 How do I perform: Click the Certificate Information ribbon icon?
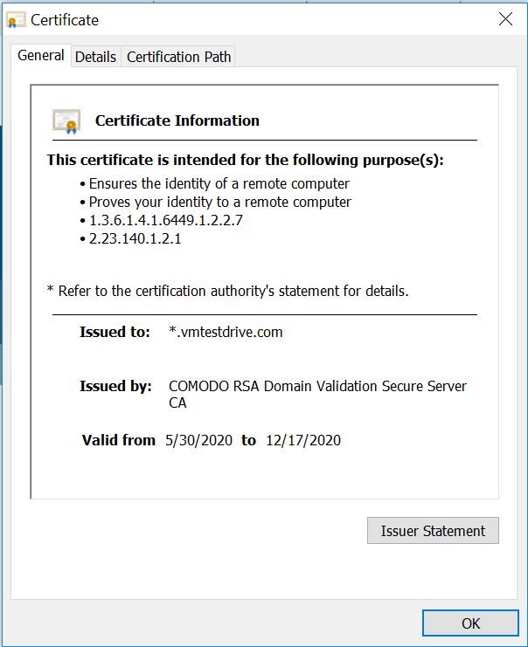[x=66, y=120]
